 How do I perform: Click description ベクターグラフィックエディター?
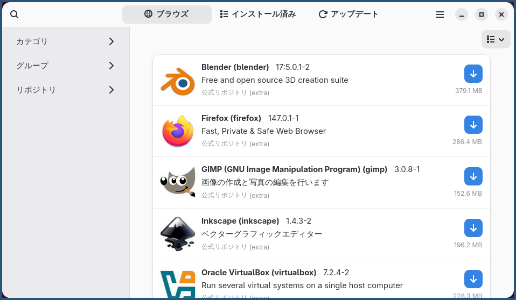262,234
